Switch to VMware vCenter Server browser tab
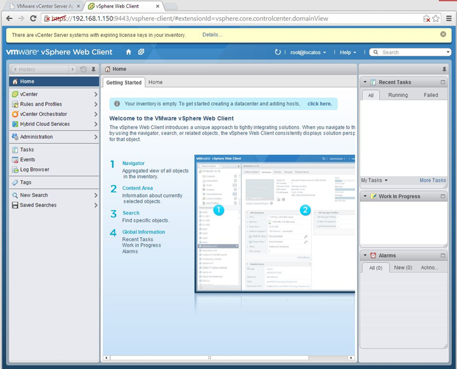This screenshot has height=369, width=457. tap(44, 6)
